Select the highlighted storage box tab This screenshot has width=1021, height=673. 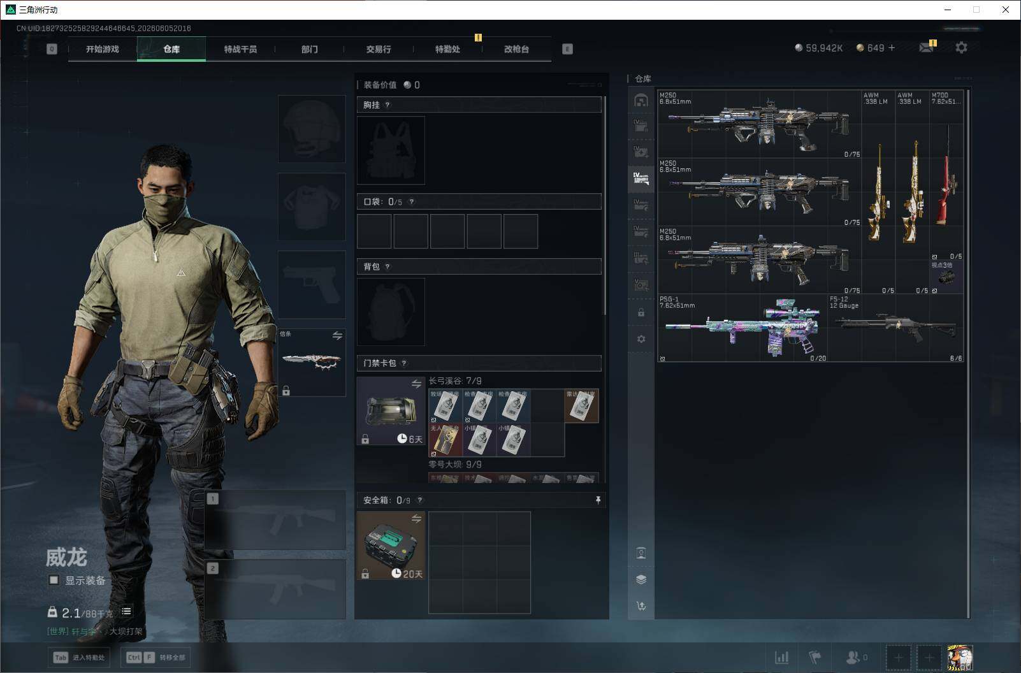(641, 178)
